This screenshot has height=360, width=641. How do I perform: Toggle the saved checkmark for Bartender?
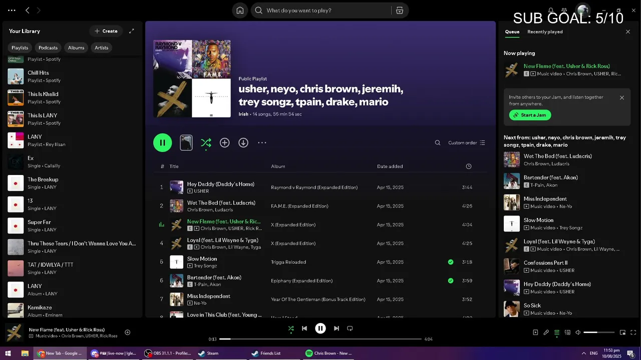click(x=451, y=280)
